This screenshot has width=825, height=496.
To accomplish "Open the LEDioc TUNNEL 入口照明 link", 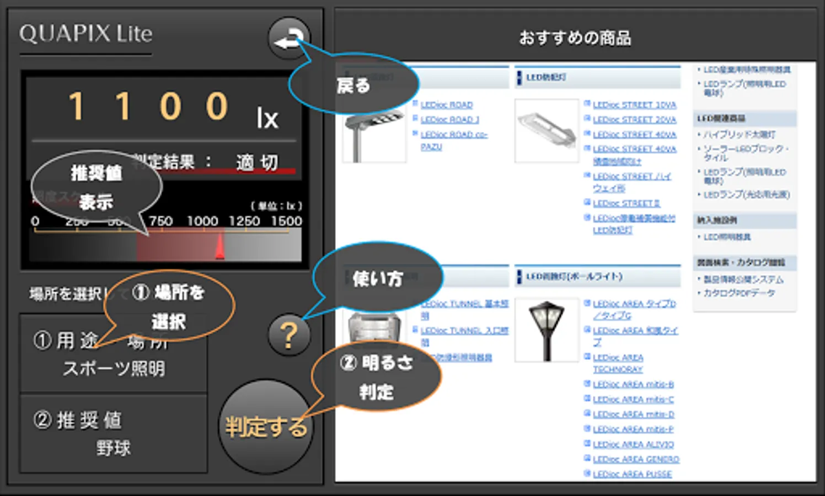I will tap(464, 336).
